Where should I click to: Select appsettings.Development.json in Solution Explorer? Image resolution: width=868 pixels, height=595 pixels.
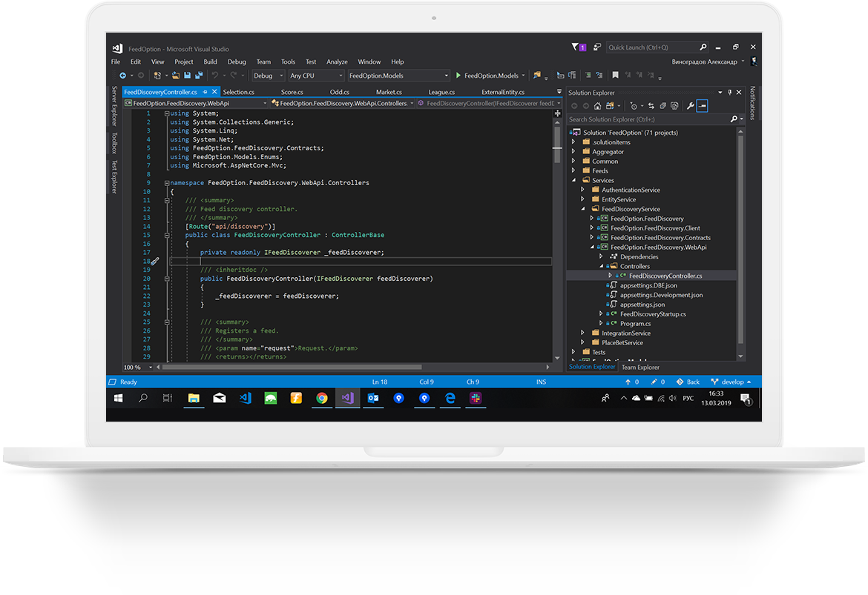tap(661, 295)
